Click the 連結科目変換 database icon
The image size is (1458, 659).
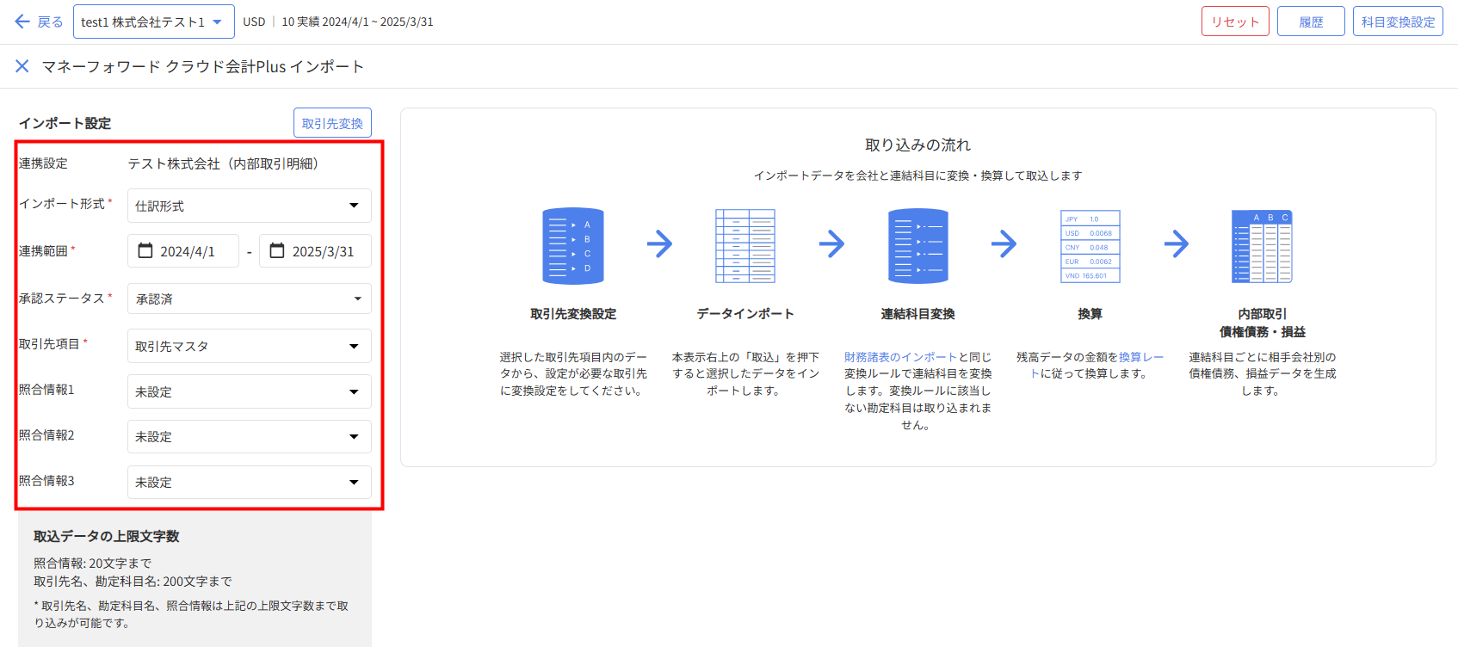coord(917,246)
